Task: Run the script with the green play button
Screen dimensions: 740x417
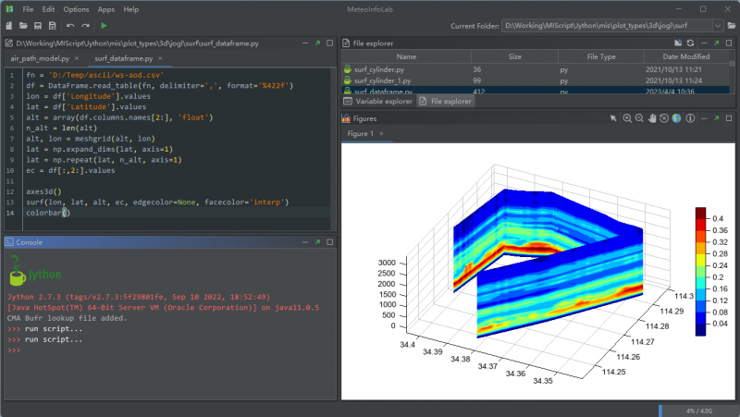Action: point(104,26)
